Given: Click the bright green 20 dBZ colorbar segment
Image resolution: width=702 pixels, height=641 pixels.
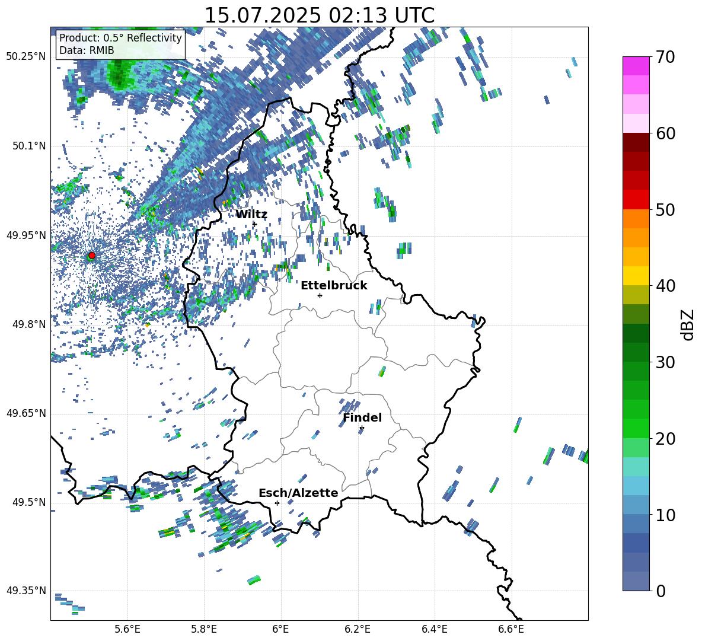Looking at the screenshot, I should pos(636,428).
